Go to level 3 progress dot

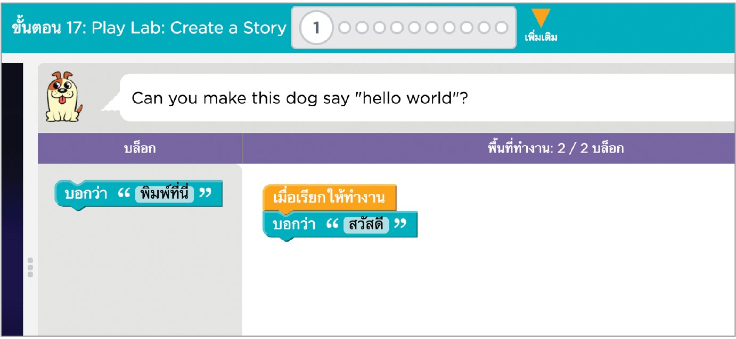pyautogui.click(x=362, y=28)
